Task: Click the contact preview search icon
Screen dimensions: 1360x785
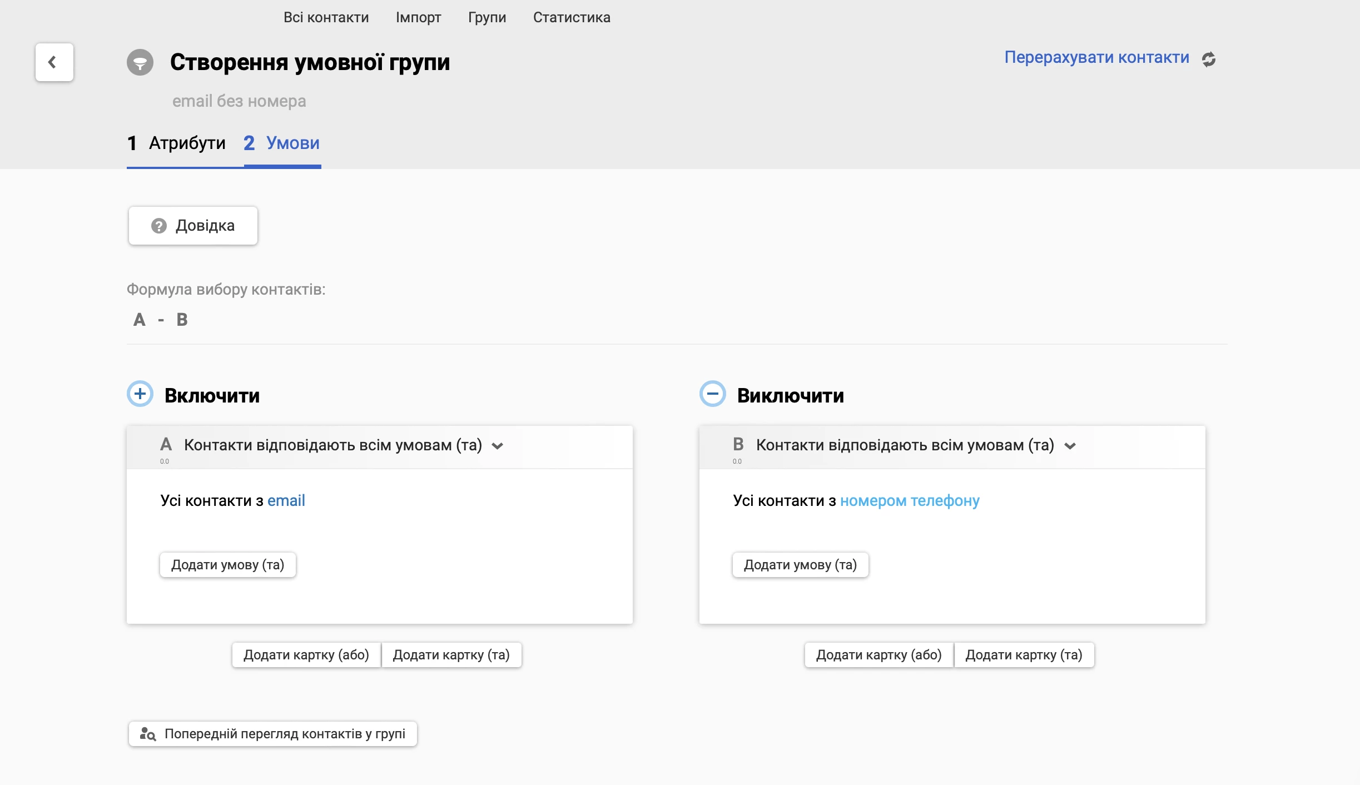Action: click(147, 734)
